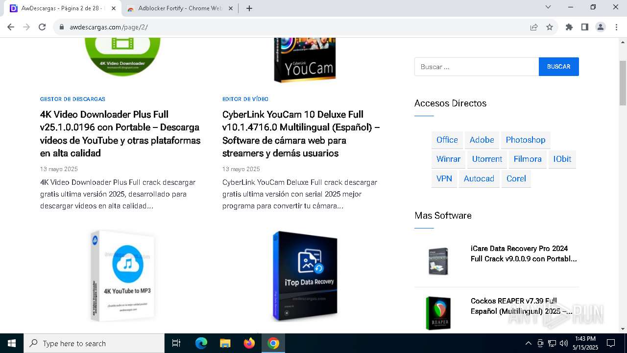Open the Corel shortcut tag
Image resolution: width=627 pixels, height=353 pixels.
coord(516,178)
